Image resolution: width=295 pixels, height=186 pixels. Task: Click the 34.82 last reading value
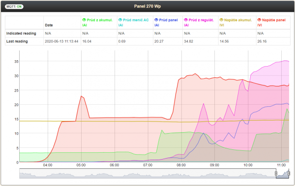click(188, 42)
